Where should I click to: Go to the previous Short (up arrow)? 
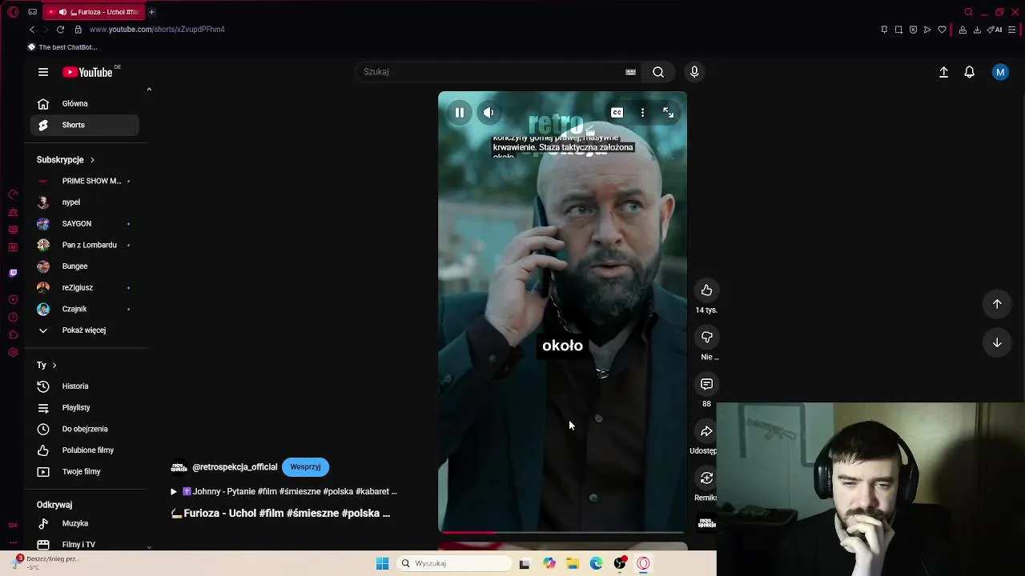[x=997, y=304]
